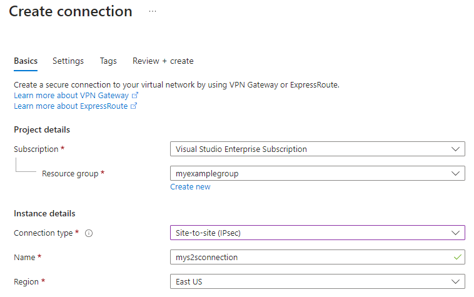Switch to the Settings tab
The image size is (474, 297).
coord(68,61)
